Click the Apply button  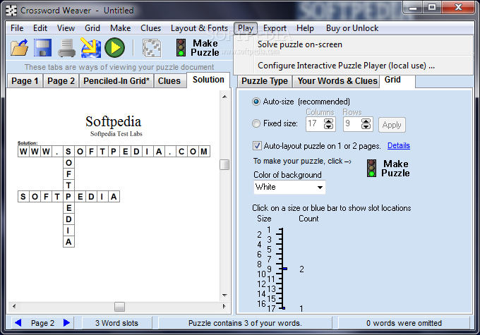392,125
